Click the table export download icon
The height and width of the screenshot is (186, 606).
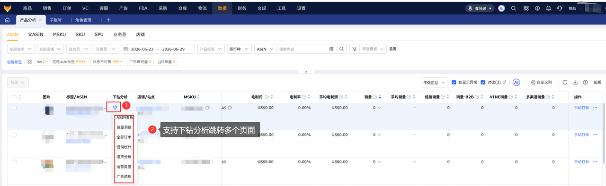coord(575,82)
